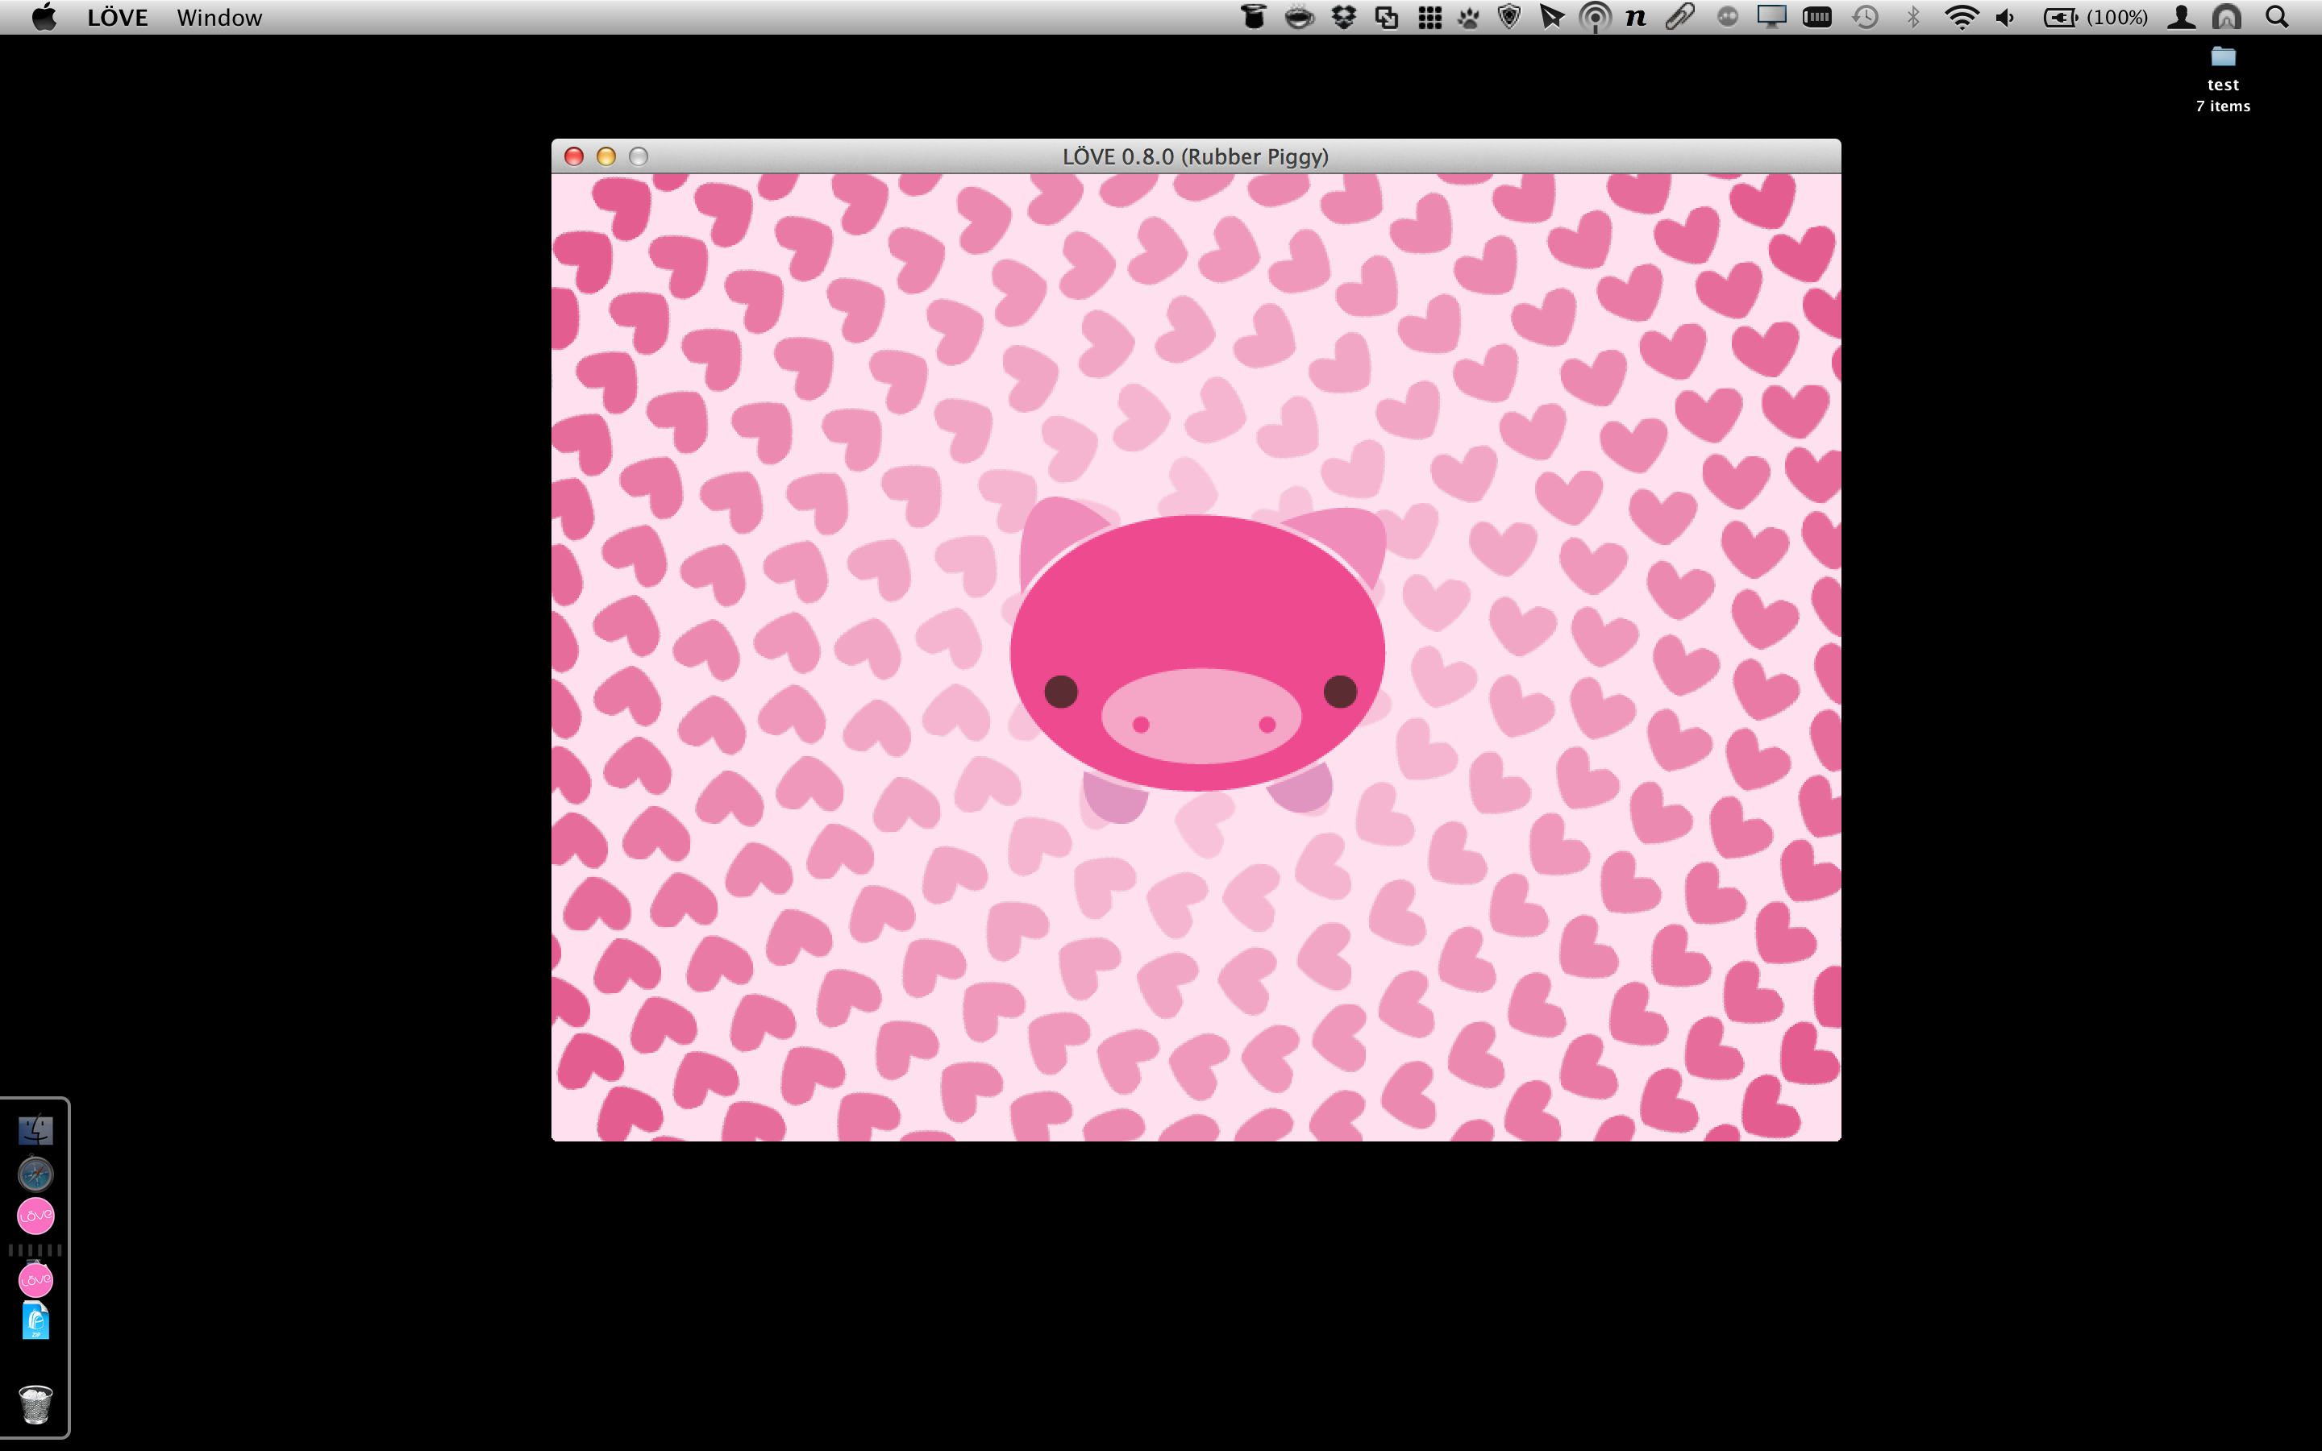The width and height of the screenshot is (2322, 1451).
Task: Click the top hat menu bar icon
Action: [1253, 17]
